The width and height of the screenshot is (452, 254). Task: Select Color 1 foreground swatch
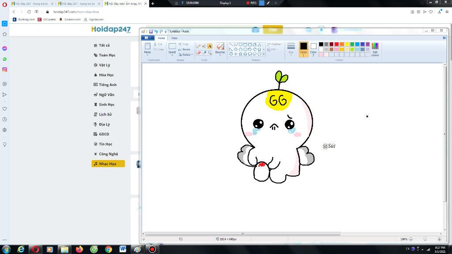click(303, 49)
